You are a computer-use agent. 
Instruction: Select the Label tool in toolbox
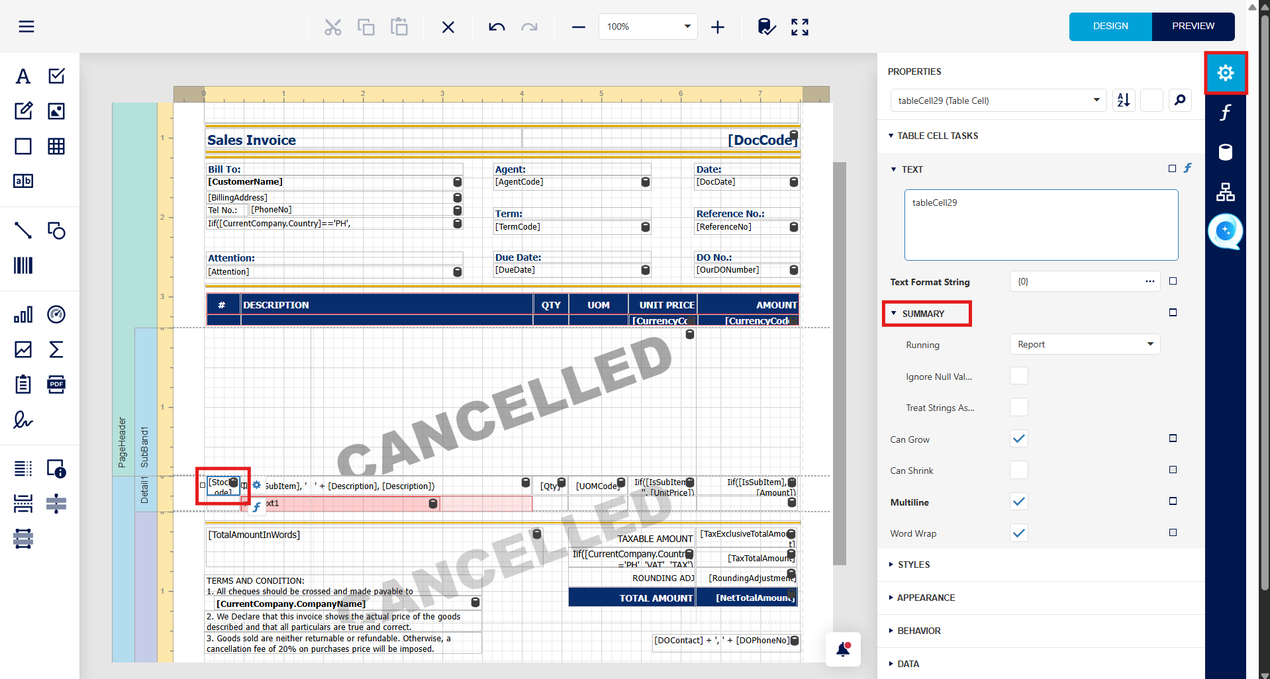pyautogui.click(x=23, y=76)
